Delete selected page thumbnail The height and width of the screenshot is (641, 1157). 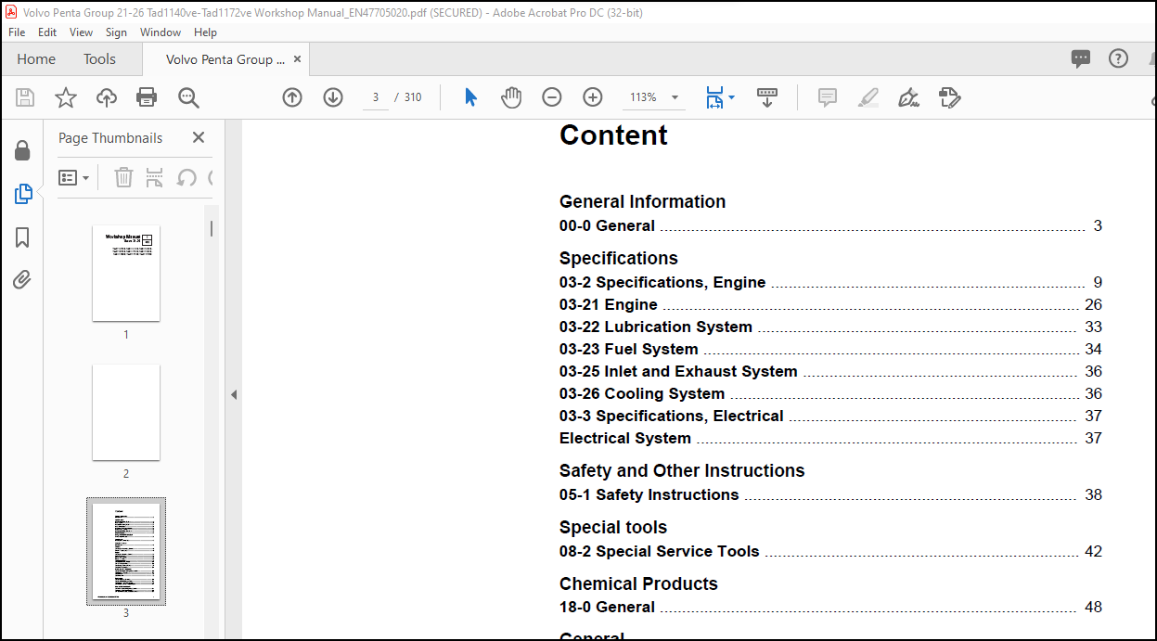pos(123,177)
